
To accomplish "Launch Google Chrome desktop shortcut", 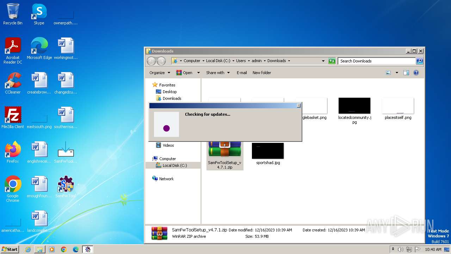I will coord(13,189).
